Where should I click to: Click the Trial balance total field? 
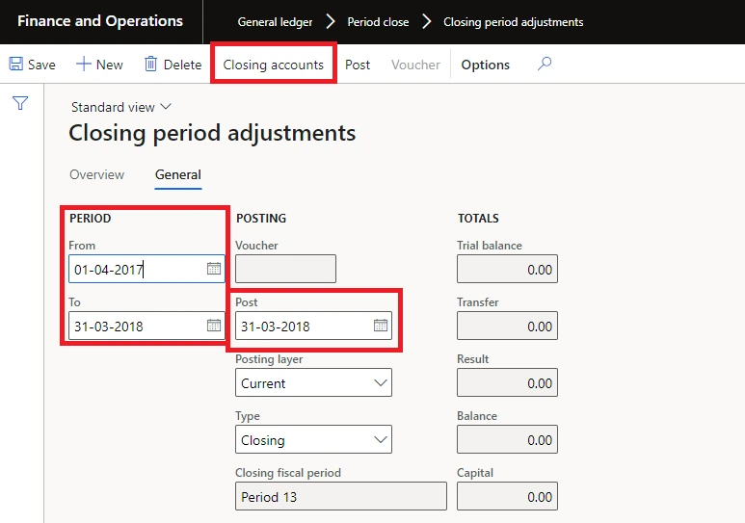[508, 269]
